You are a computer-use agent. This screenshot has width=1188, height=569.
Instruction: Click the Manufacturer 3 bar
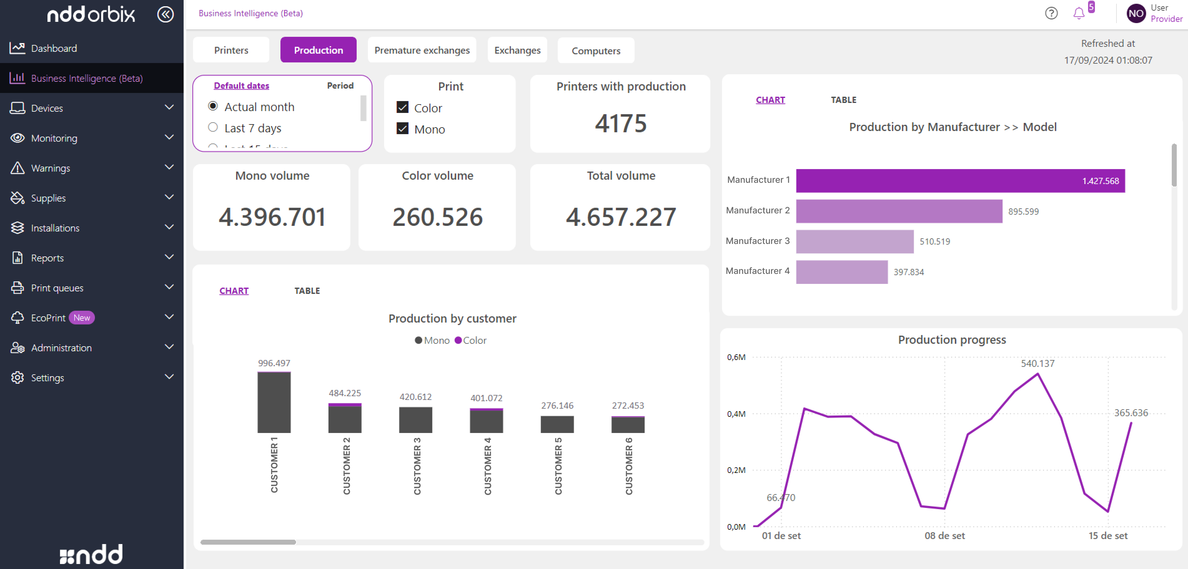pos(854,241)
